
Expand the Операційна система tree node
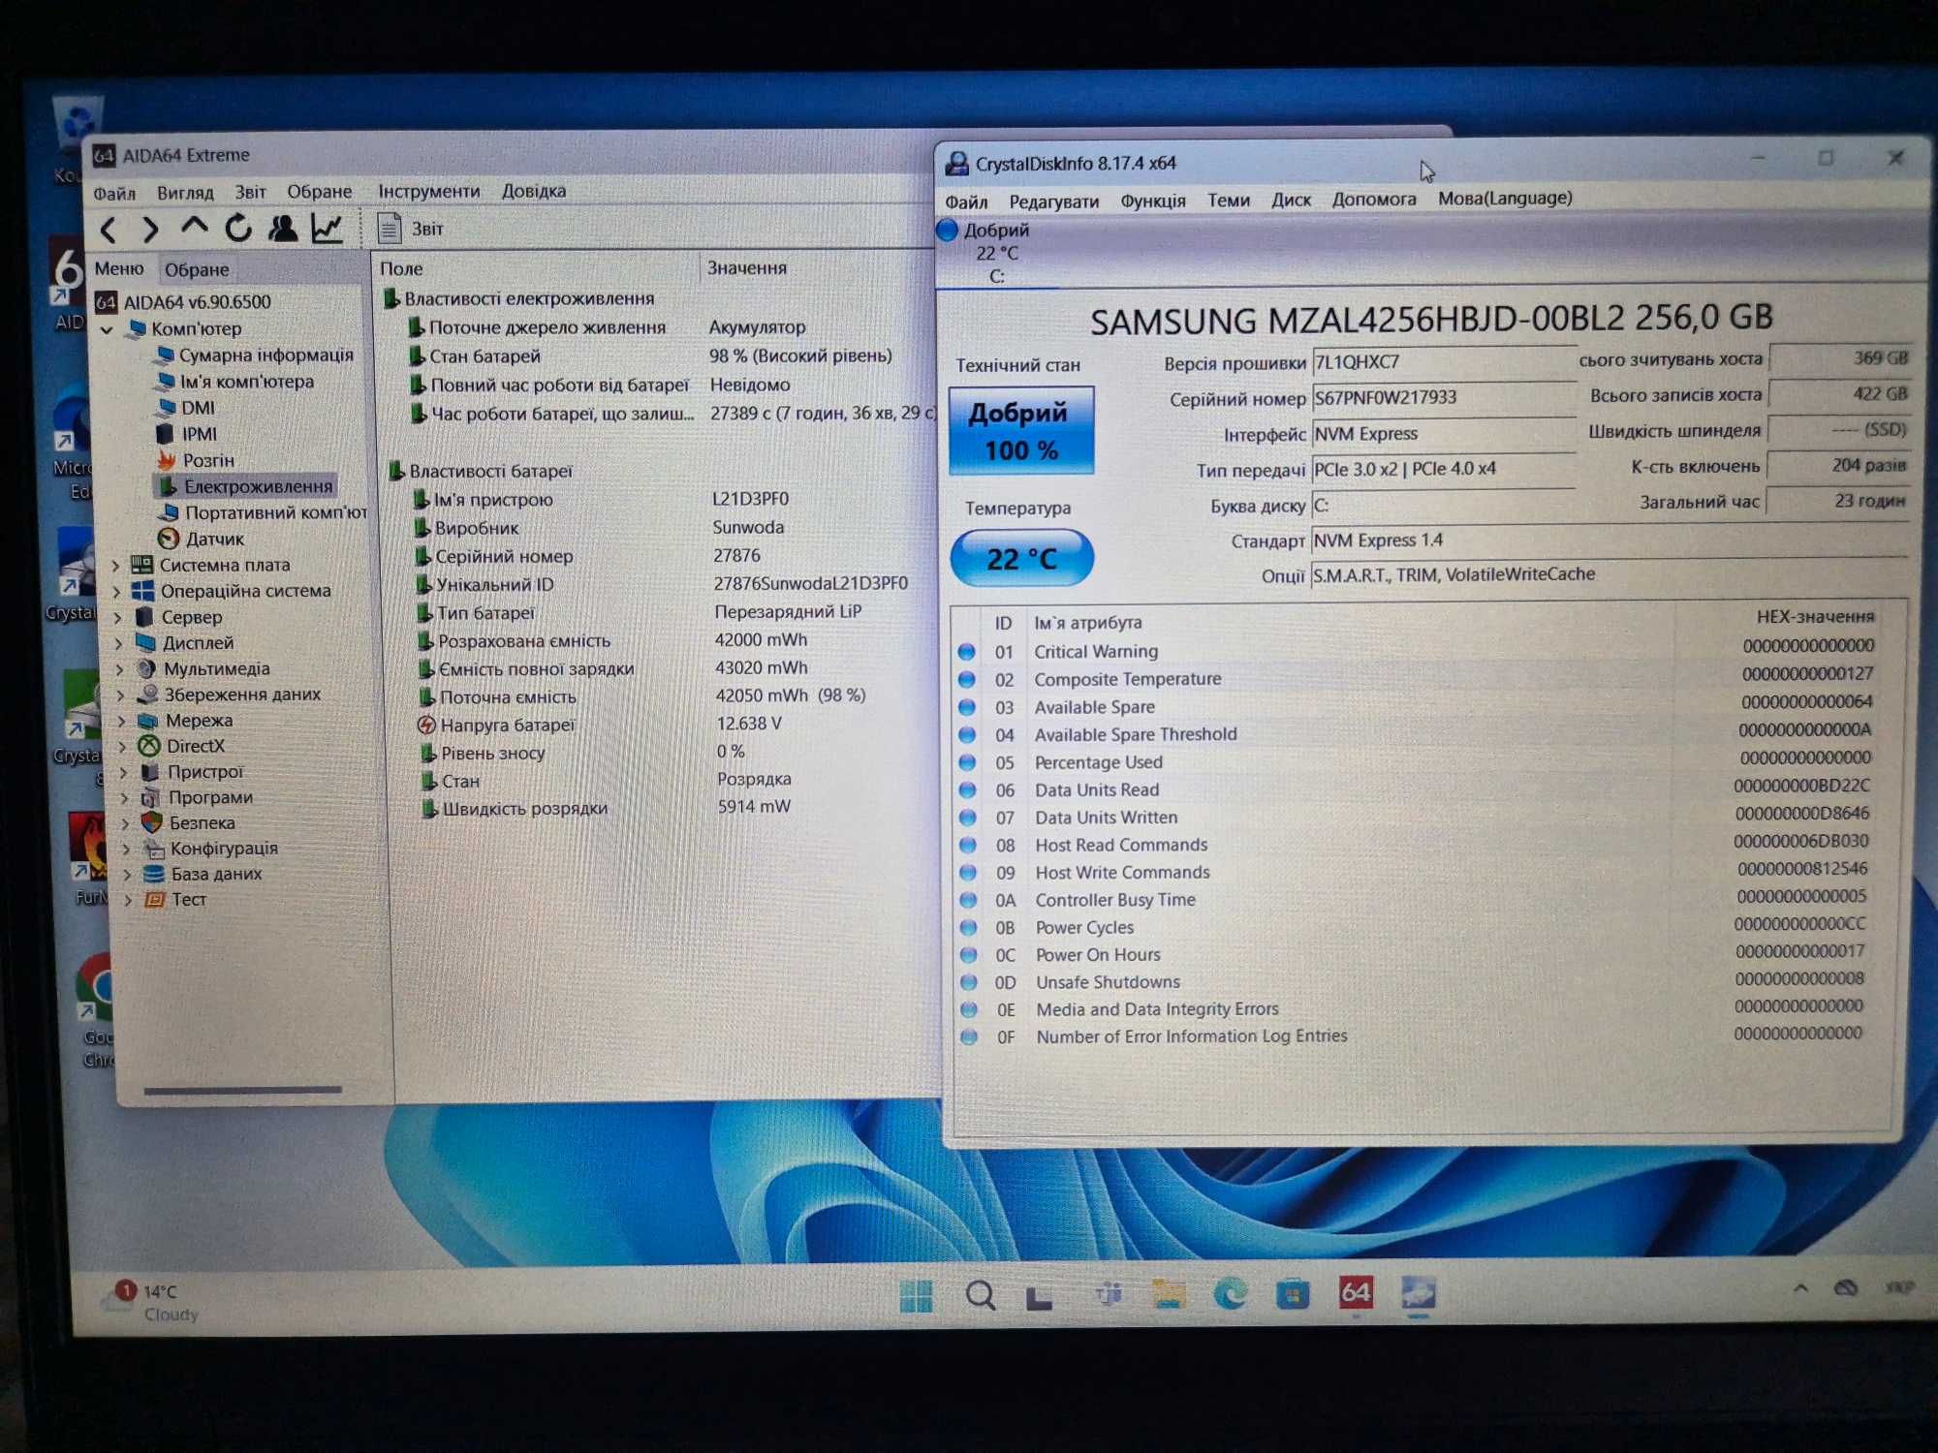click(x=118, y=591)
